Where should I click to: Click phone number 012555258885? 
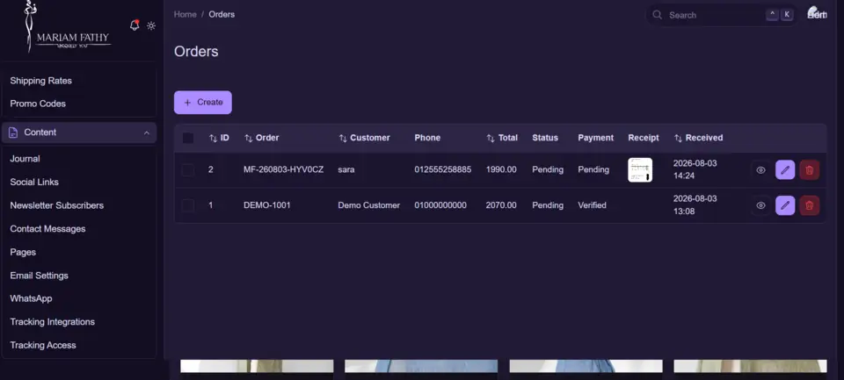pos(443,170)
